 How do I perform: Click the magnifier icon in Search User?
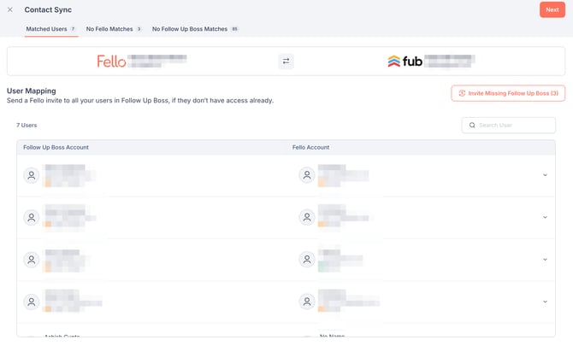click(x=472, y=126)
